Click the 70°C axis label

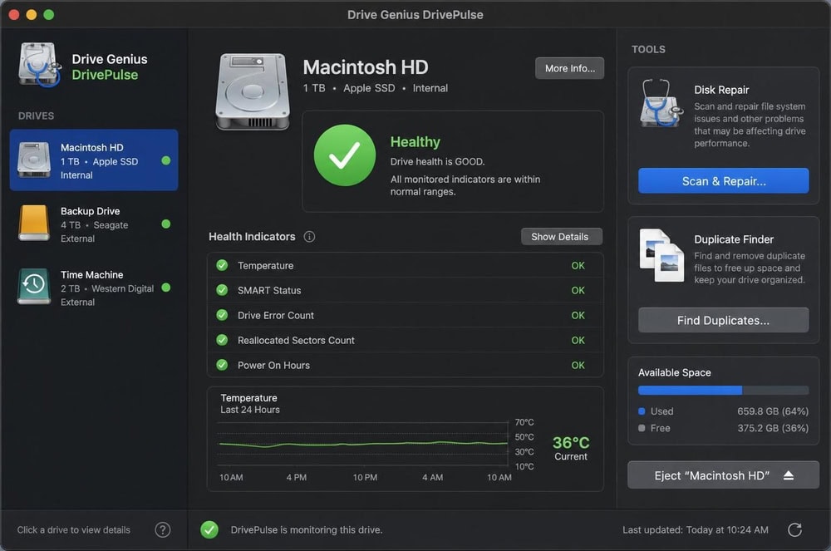pos(524,422)
